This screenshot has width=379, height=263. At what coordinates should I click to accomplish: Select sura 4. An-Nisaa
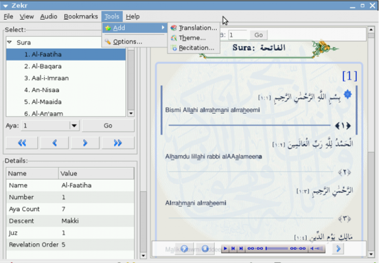66,90
